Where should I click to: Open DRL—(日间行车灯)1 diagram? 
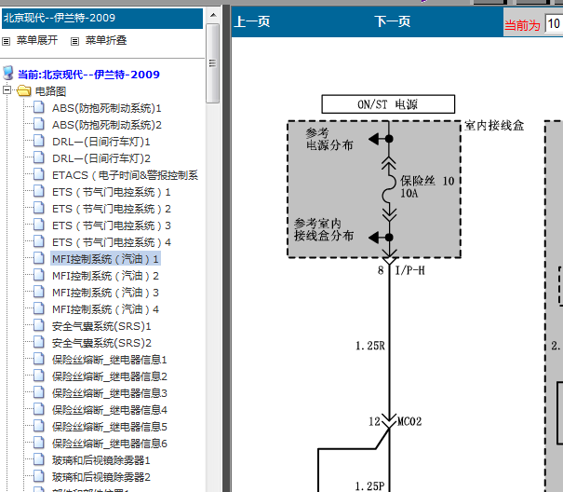101,142
